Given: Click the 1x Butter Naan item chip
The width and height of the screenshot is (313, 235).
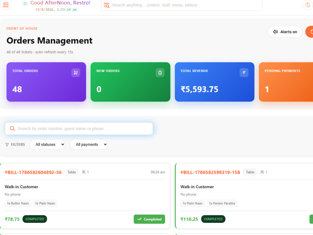Looking at the screenshot, I should coord(18,203).
